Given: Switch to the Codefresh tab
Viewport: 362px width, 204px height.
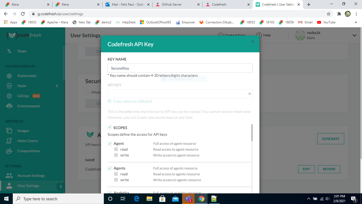Looking at the screenshot, I should [x=228, y=5].
